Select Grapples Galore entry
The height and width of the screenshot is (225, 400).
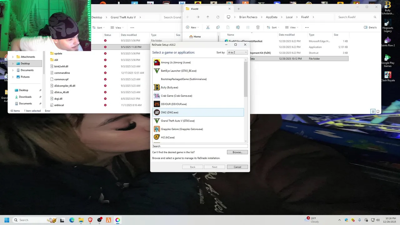pos(198,129)
